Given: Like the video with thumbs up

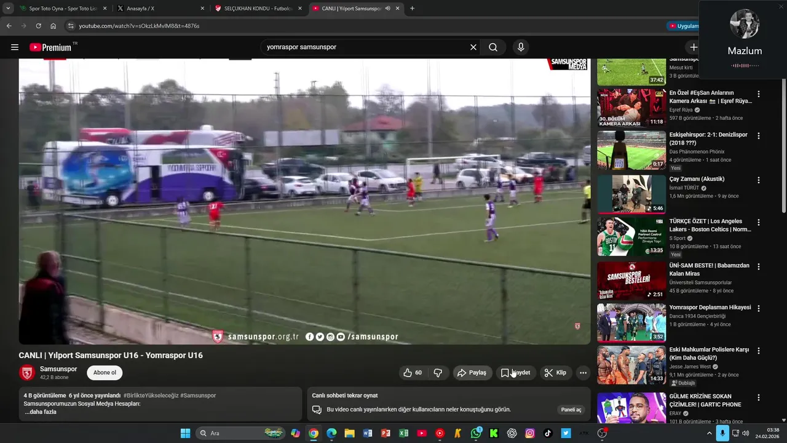Looking at the screenshot, I should pos(413,373).
